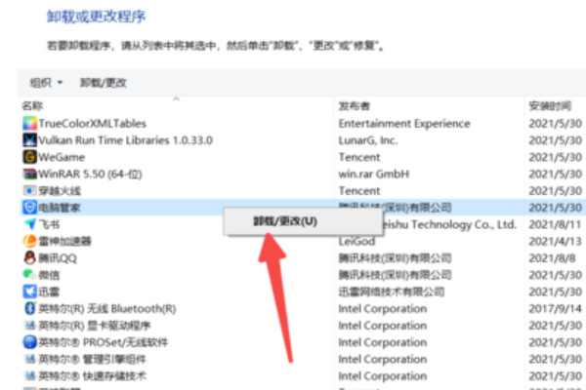Select the 英特尔 快速存储技术 icon

(x=30, y=375)
